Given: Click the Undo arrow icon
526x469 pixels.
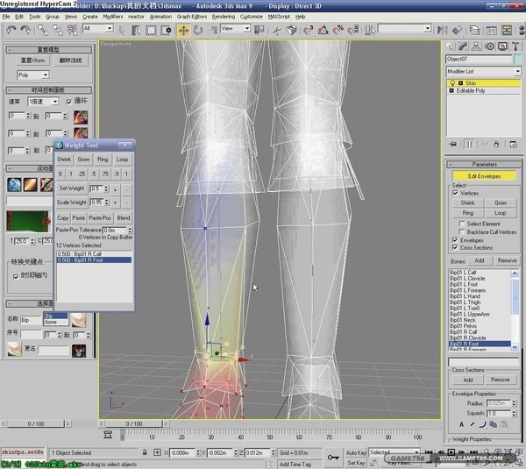Looking at the screenshot, I should click(11, 30).
